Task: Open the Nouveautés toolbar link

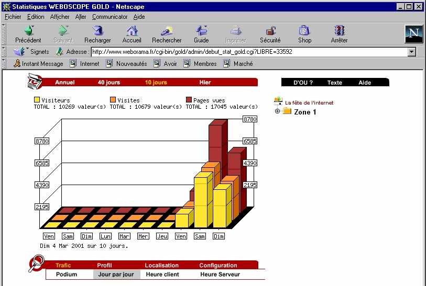Action: point(126,64)
